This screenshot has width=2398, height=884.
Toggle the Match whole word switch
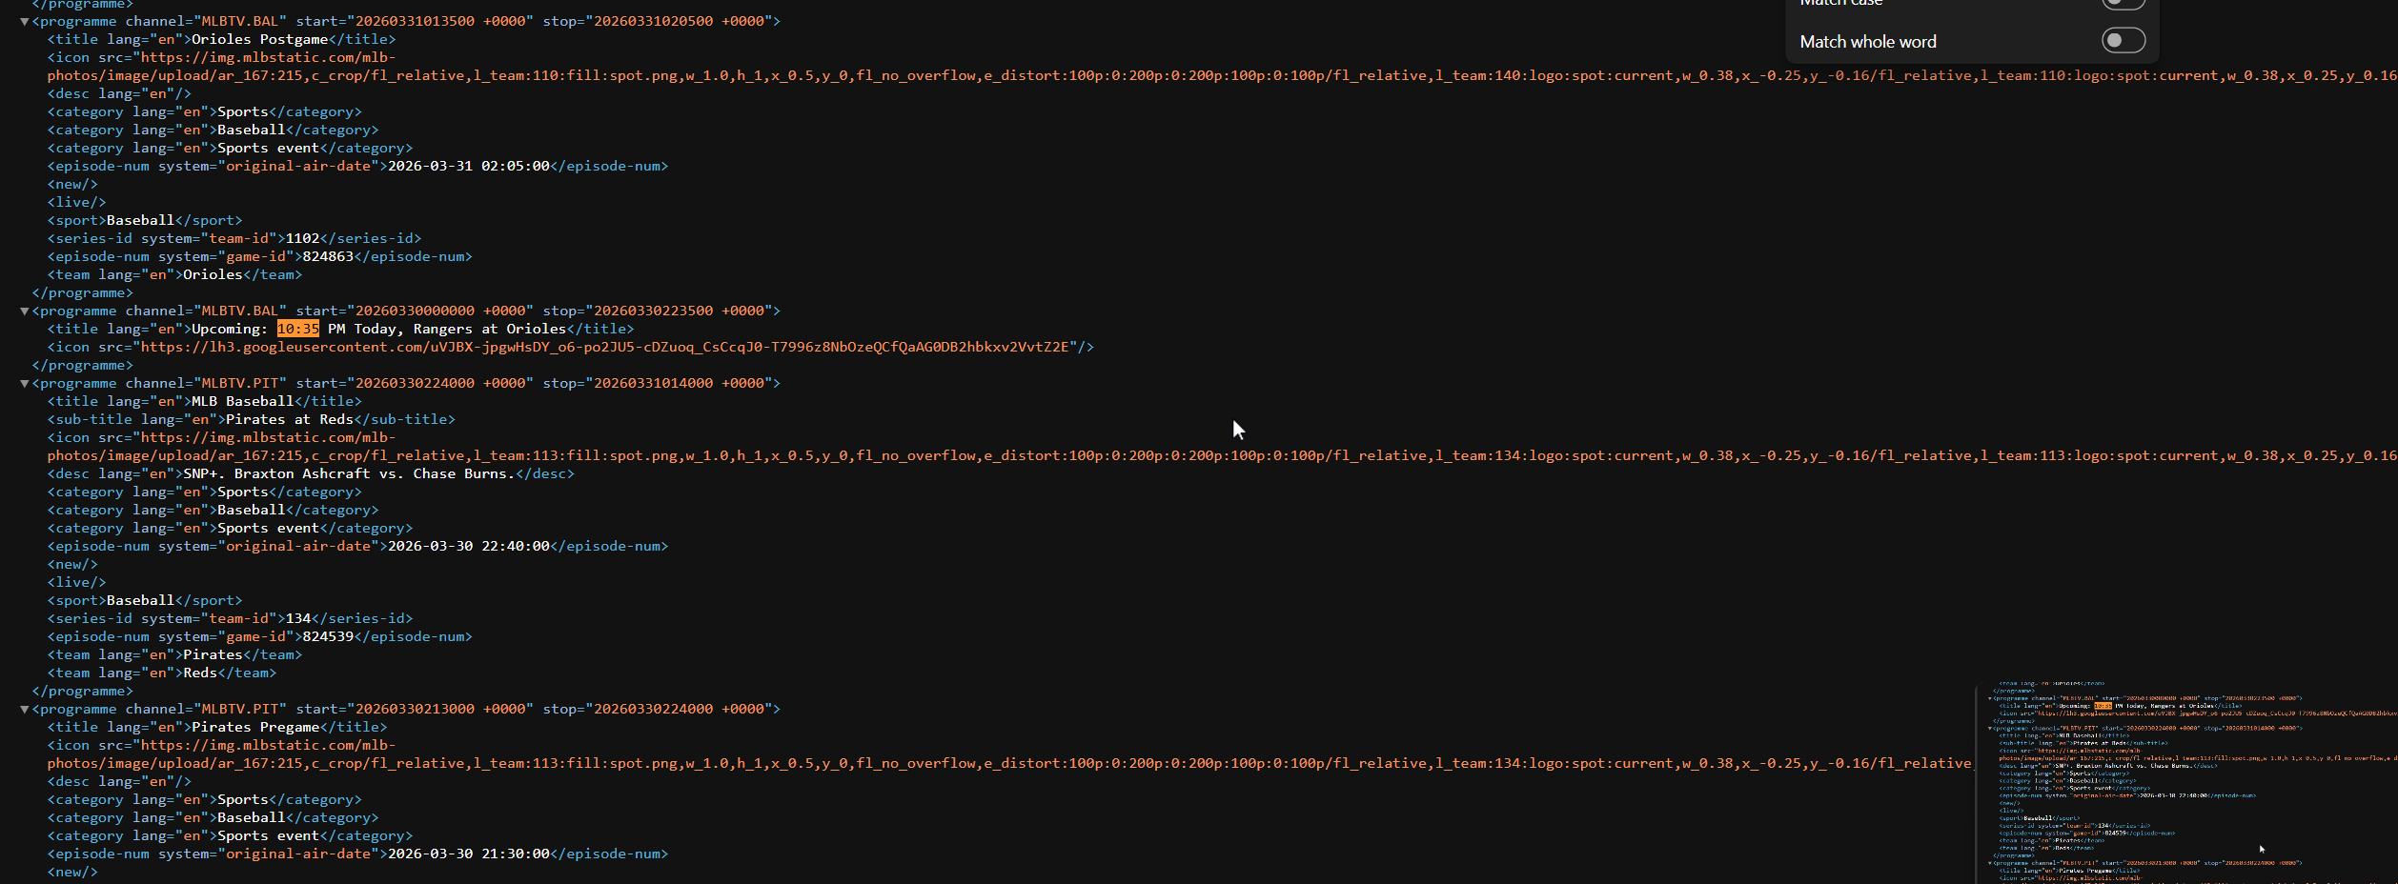click(x=2123, y=41)
